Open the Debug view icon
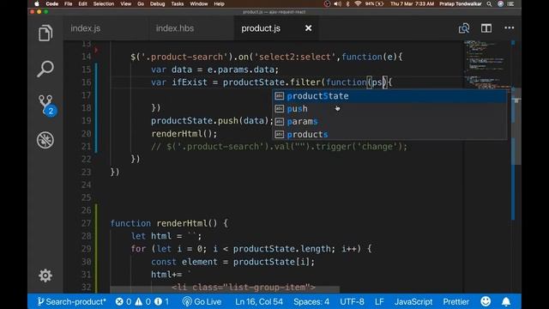The height and width of the screenshot is (309, 549). click(45, 140)
